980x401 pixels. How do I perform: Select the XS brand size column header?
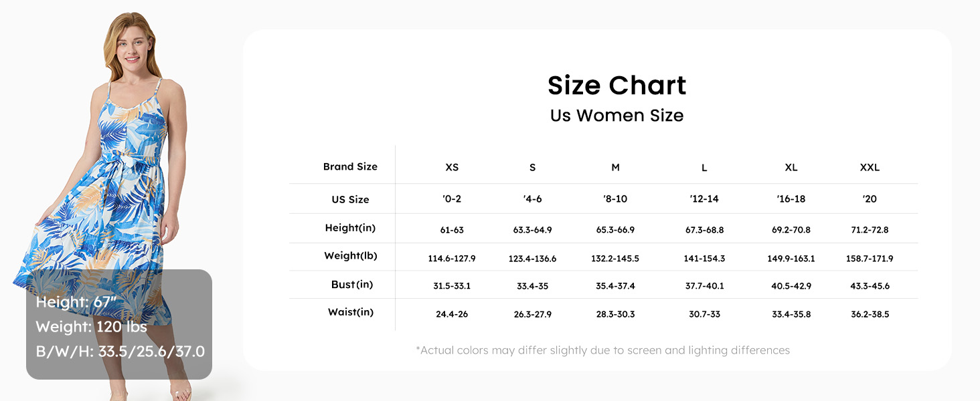pos(452,167)
